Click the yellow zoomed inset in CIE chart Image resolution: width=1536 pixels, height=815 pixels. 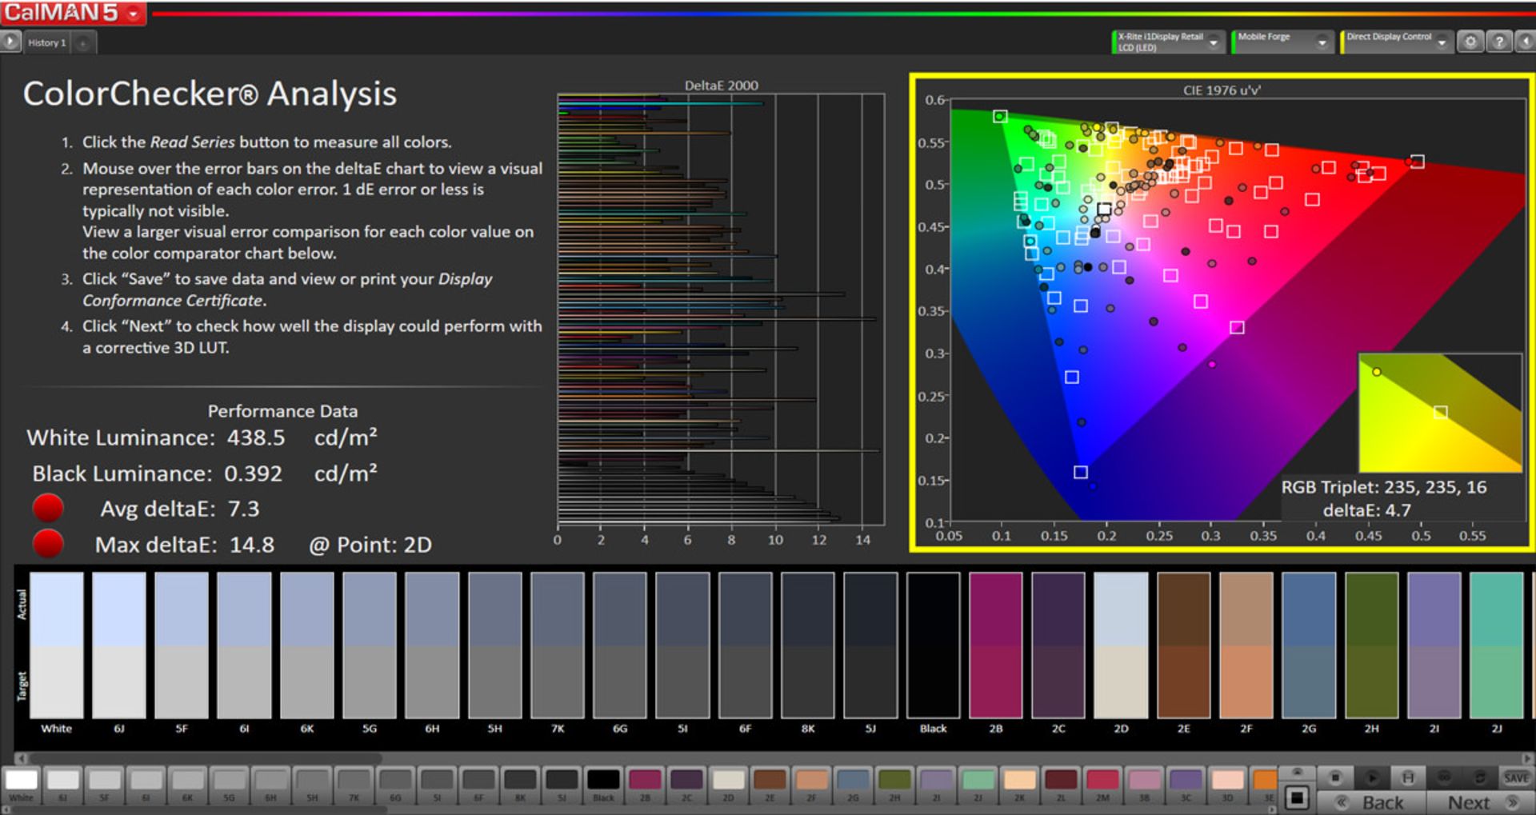coord(1440,413)
